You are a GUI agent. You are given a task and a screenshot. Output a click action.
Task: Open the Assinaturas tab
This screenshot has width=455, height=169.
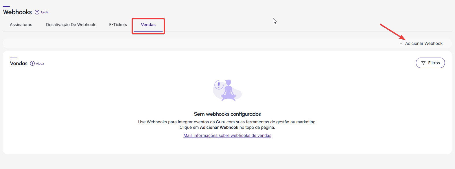tap(21, 25)
